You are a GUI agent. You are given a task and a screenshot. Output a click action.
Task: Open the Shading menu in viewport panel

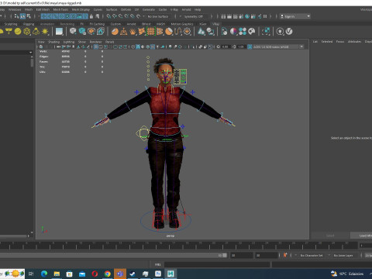click(x=53, y=42)
